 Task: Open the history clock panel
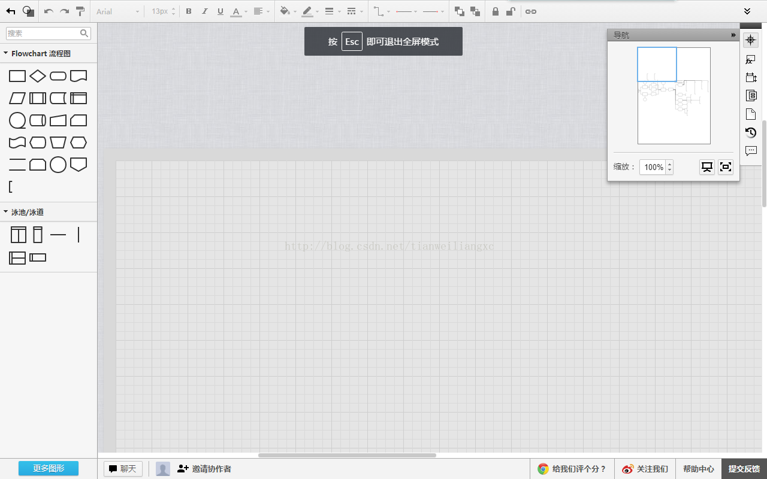(x=751, y=132)
